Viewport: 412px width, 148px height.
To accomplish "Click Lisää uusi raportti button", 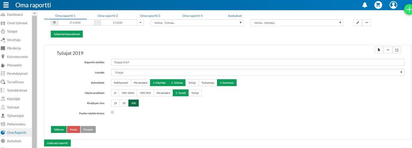I will [57, 143].
